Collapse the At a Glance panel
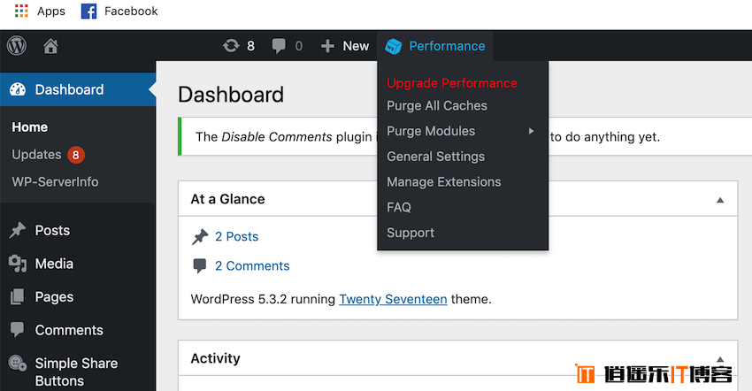The height and width of the screenshot is (391, 752). pos(720,200)
